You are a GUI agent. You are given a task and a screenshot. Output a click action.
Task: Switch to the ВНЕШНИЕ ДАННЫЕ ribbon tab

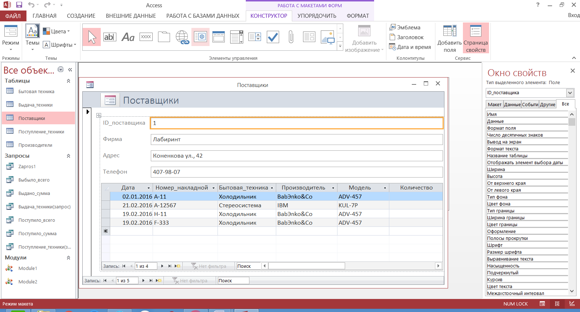[131, 16]
